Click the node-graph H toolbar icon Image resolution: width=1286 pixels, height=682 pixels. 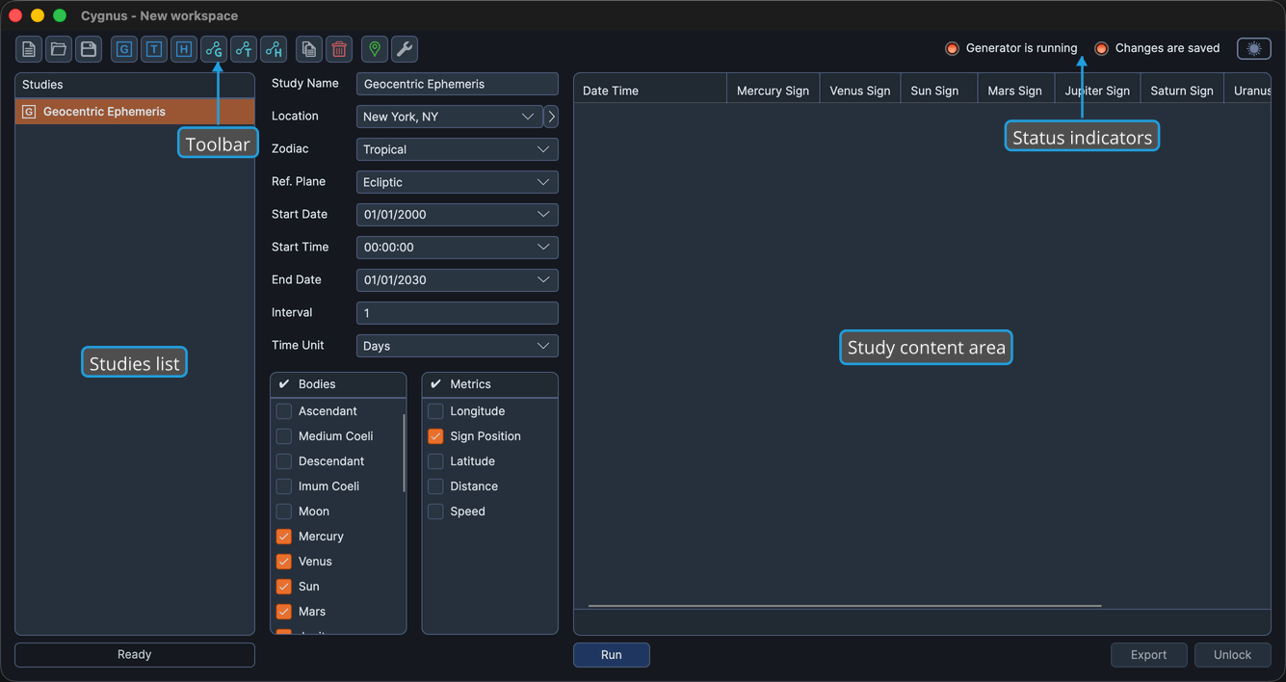[274, 49]
